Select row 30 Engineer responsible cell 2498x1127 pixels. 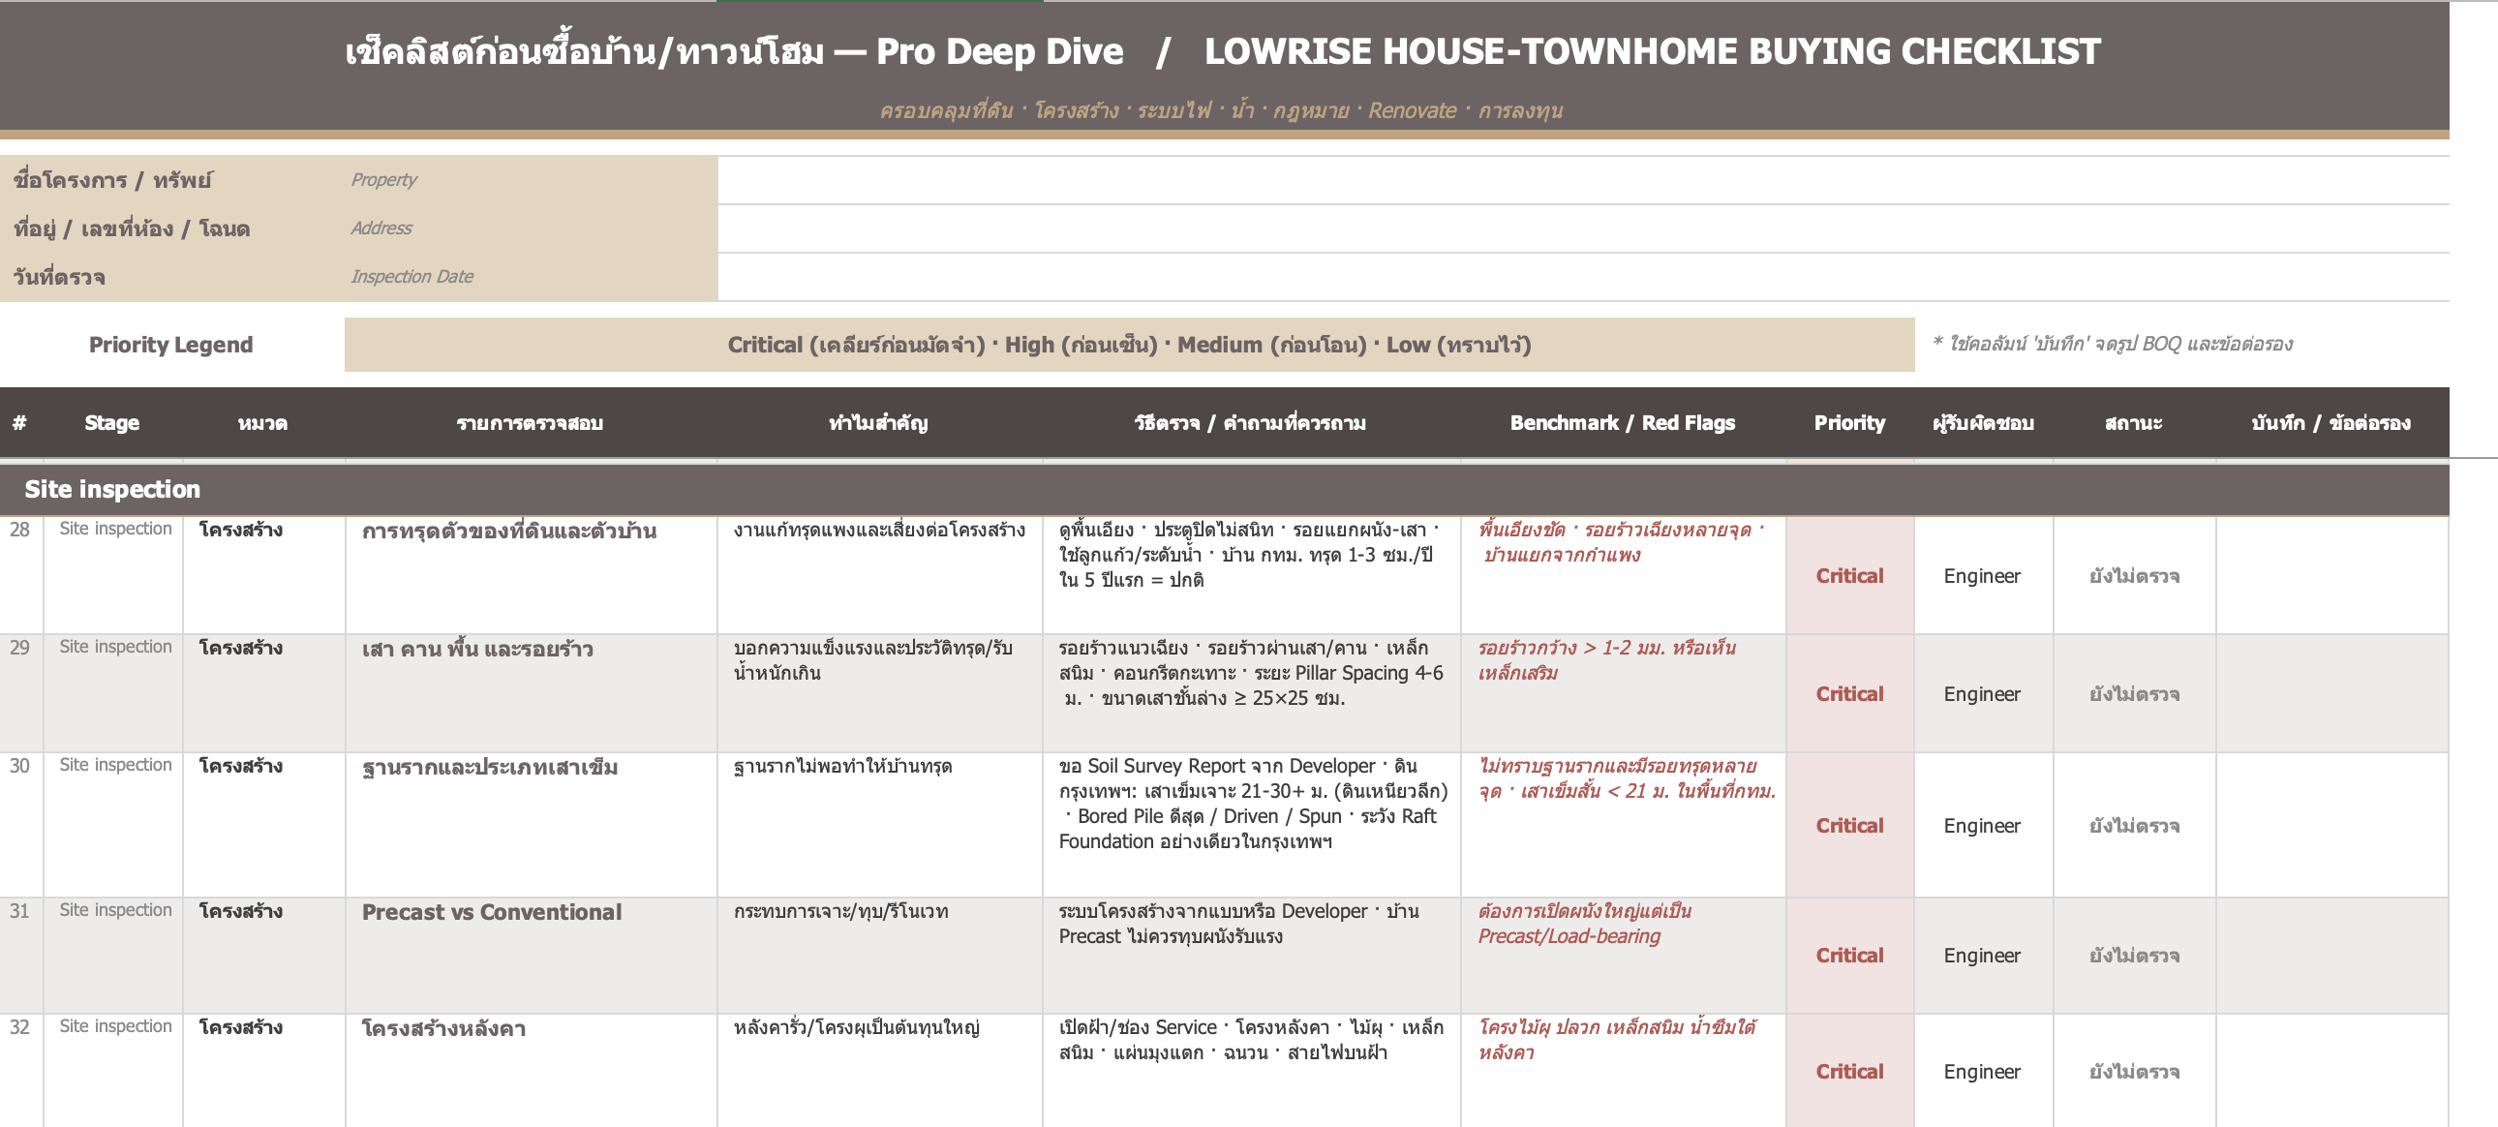point(1982,826)
